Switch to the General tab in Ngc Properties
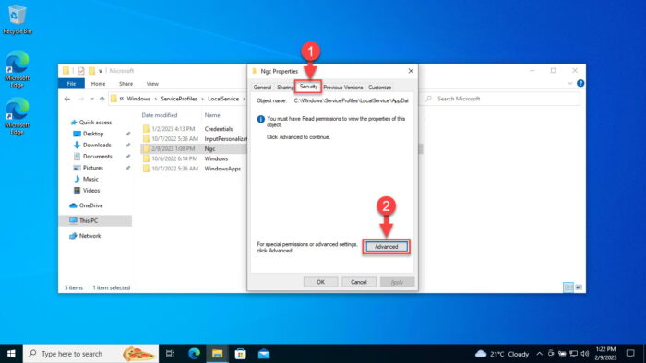The height and width of the screenshot is (363, 646). pyautogui.click(x=262, y=88)
